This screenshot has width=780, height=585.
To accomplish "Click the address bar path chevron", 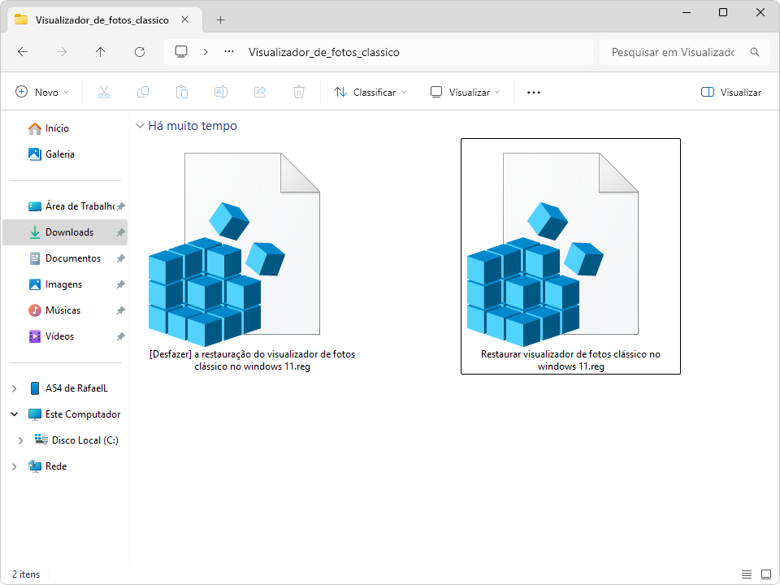I will click(x=206, y=52).
